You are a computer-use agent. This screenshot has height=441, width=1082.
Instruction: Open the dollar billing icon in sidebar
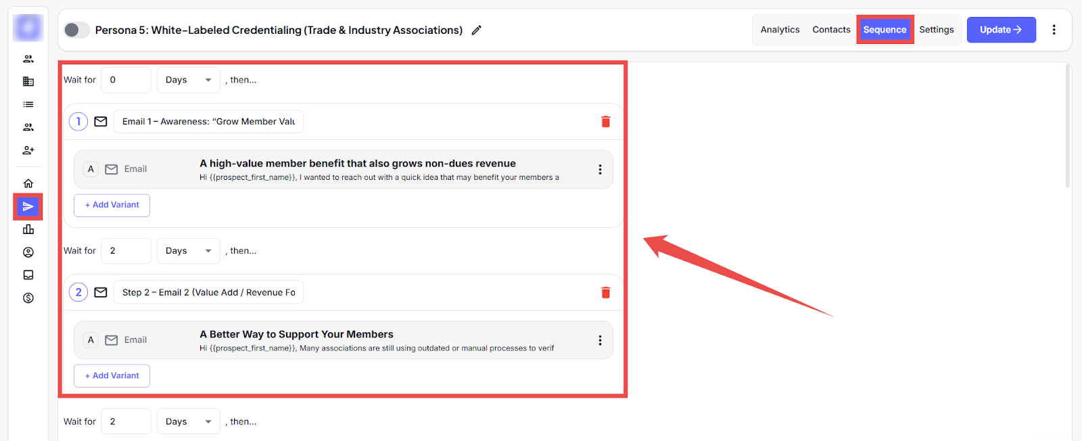click(28, 298)
